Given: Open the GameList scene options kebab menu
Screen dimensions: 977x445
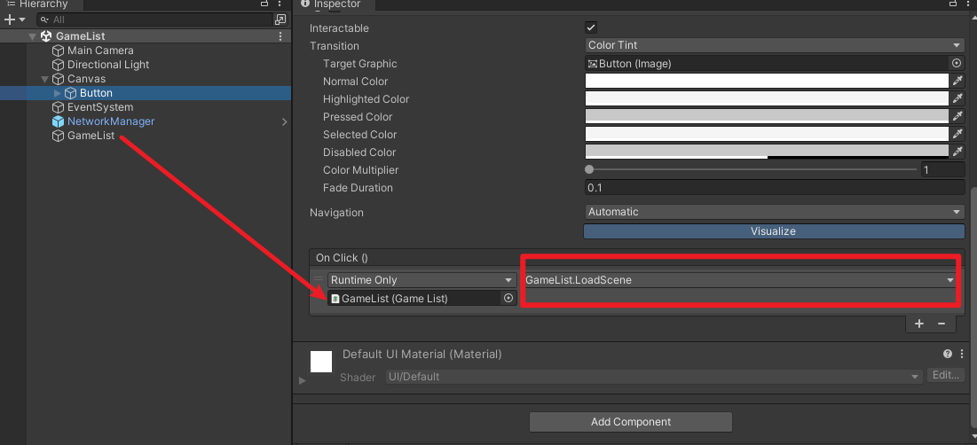Looking at the screenshot, I should (x=280, y=36).
